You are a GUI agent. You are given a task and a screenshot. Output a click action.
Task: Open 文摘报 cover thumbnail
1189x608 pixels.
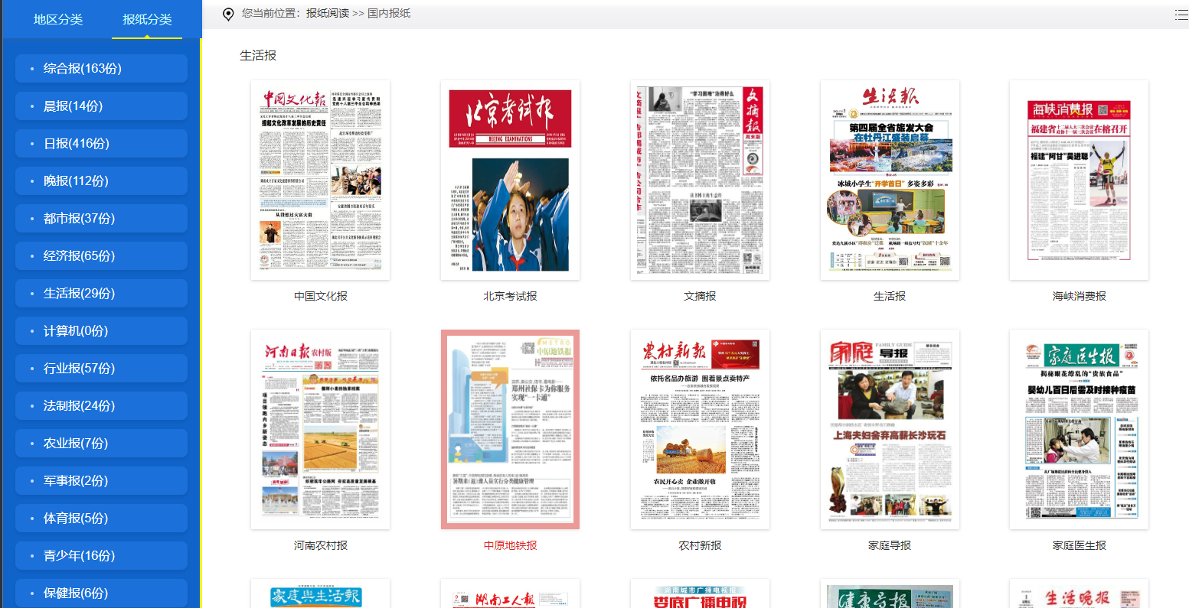pyautogui.click(x=700, y=180)
